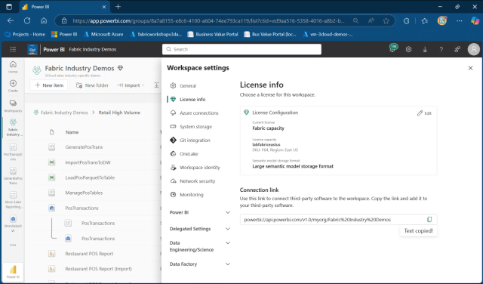Click Power BI label in header
The width and height of the screenshot is (483, 284).
(54, 49)
